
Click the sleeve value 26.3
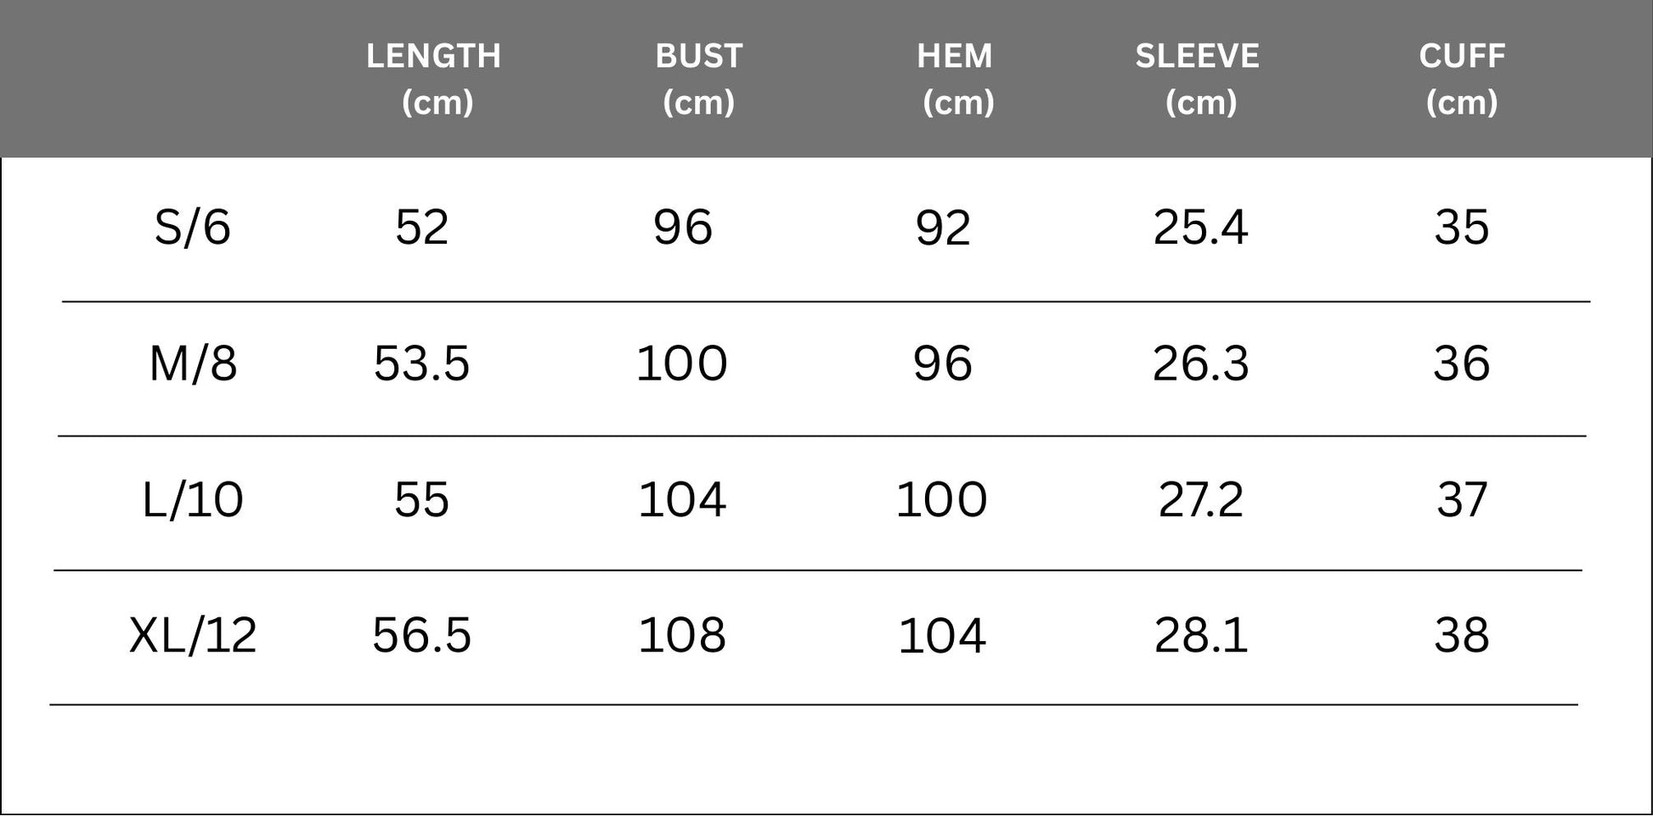(1200, 363)
